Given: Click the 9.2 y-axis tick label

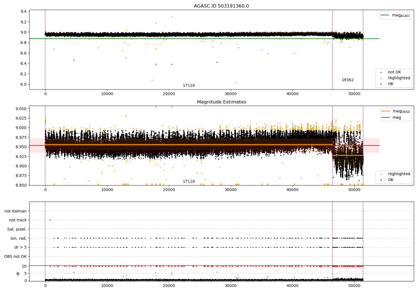Looking at the screenshot, I should click(23, 22).
